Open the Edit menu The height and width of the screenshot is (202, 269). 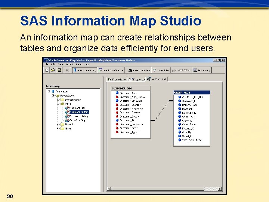[53, 64]
